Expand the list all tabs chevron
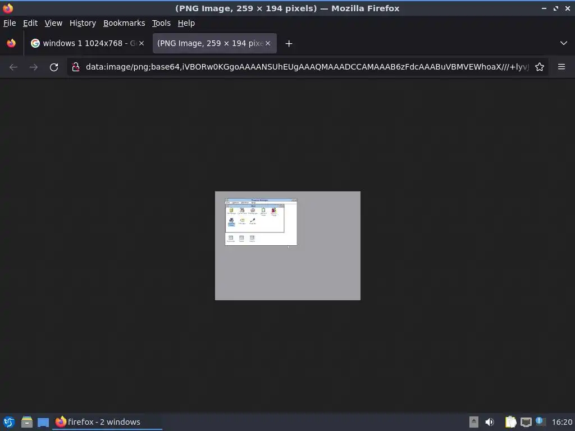Screen dimensions: 575x431 point(564,43)
